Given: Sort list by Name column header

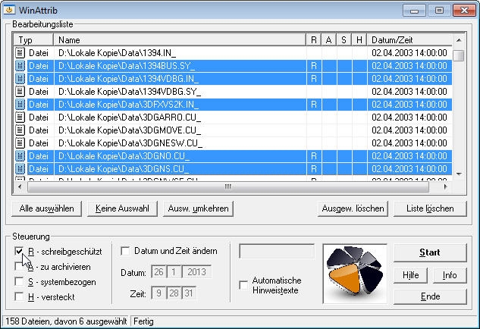Looking at the screenshot, I should pyautogui.click(x=179, y=39).
